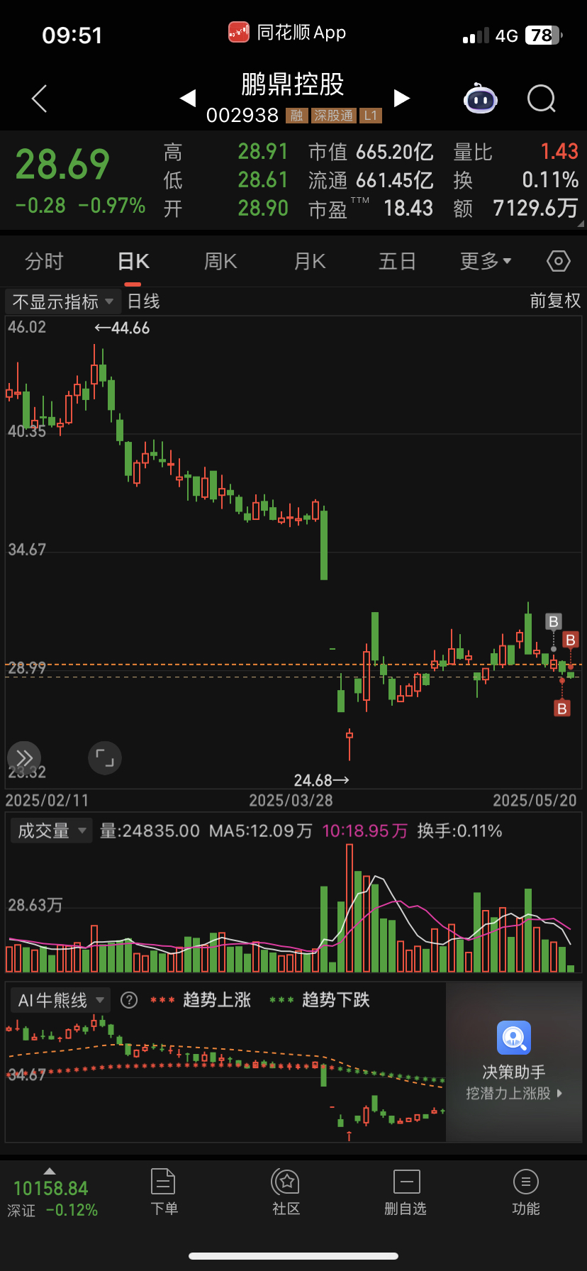The height and width of the screenshot is (1271, 587).
Task: Switch to next stock with right triangle
Action: [402, 98]
